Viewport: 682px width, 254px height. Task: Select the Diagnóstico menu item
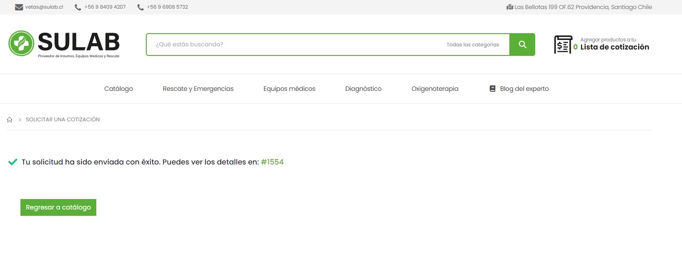pyautogui.click(x=363, y=89)
